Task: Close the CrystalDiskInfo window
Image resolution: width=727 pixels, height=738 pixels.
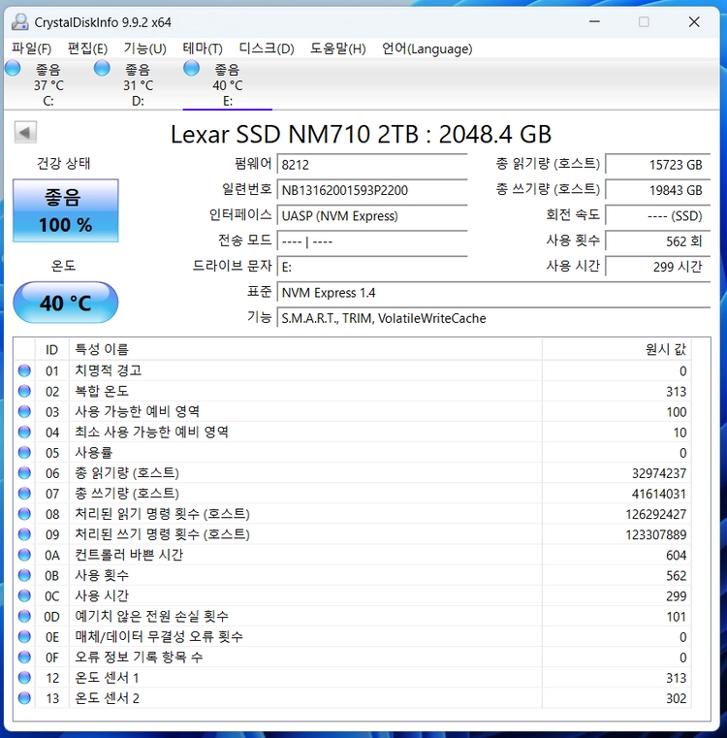Action: pyautogui.click(x=694, y=21)
